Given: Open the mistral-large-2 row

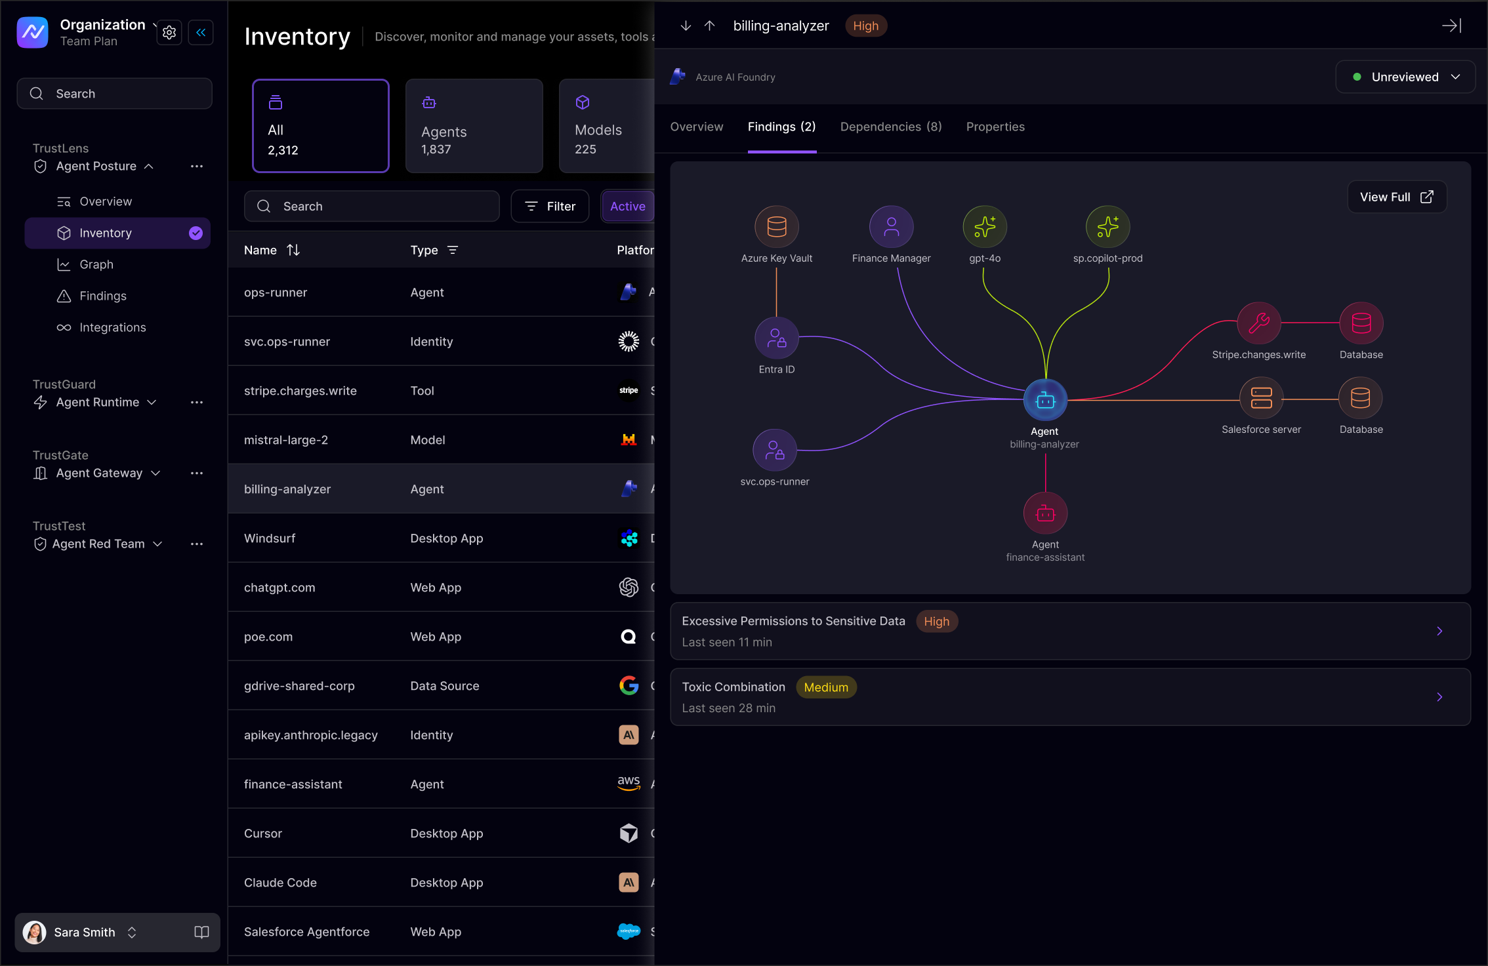Looking at the screenshot, I should (x=441, y=440).
